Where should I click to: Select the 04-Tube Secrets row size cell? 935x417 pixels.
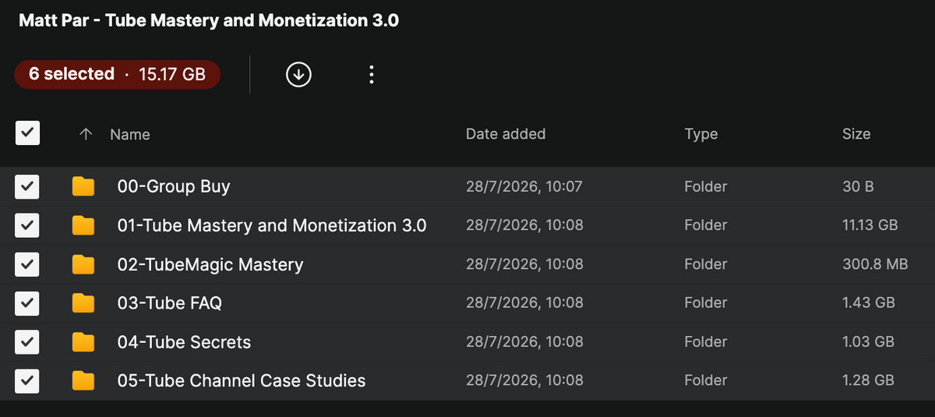(868, 341)
